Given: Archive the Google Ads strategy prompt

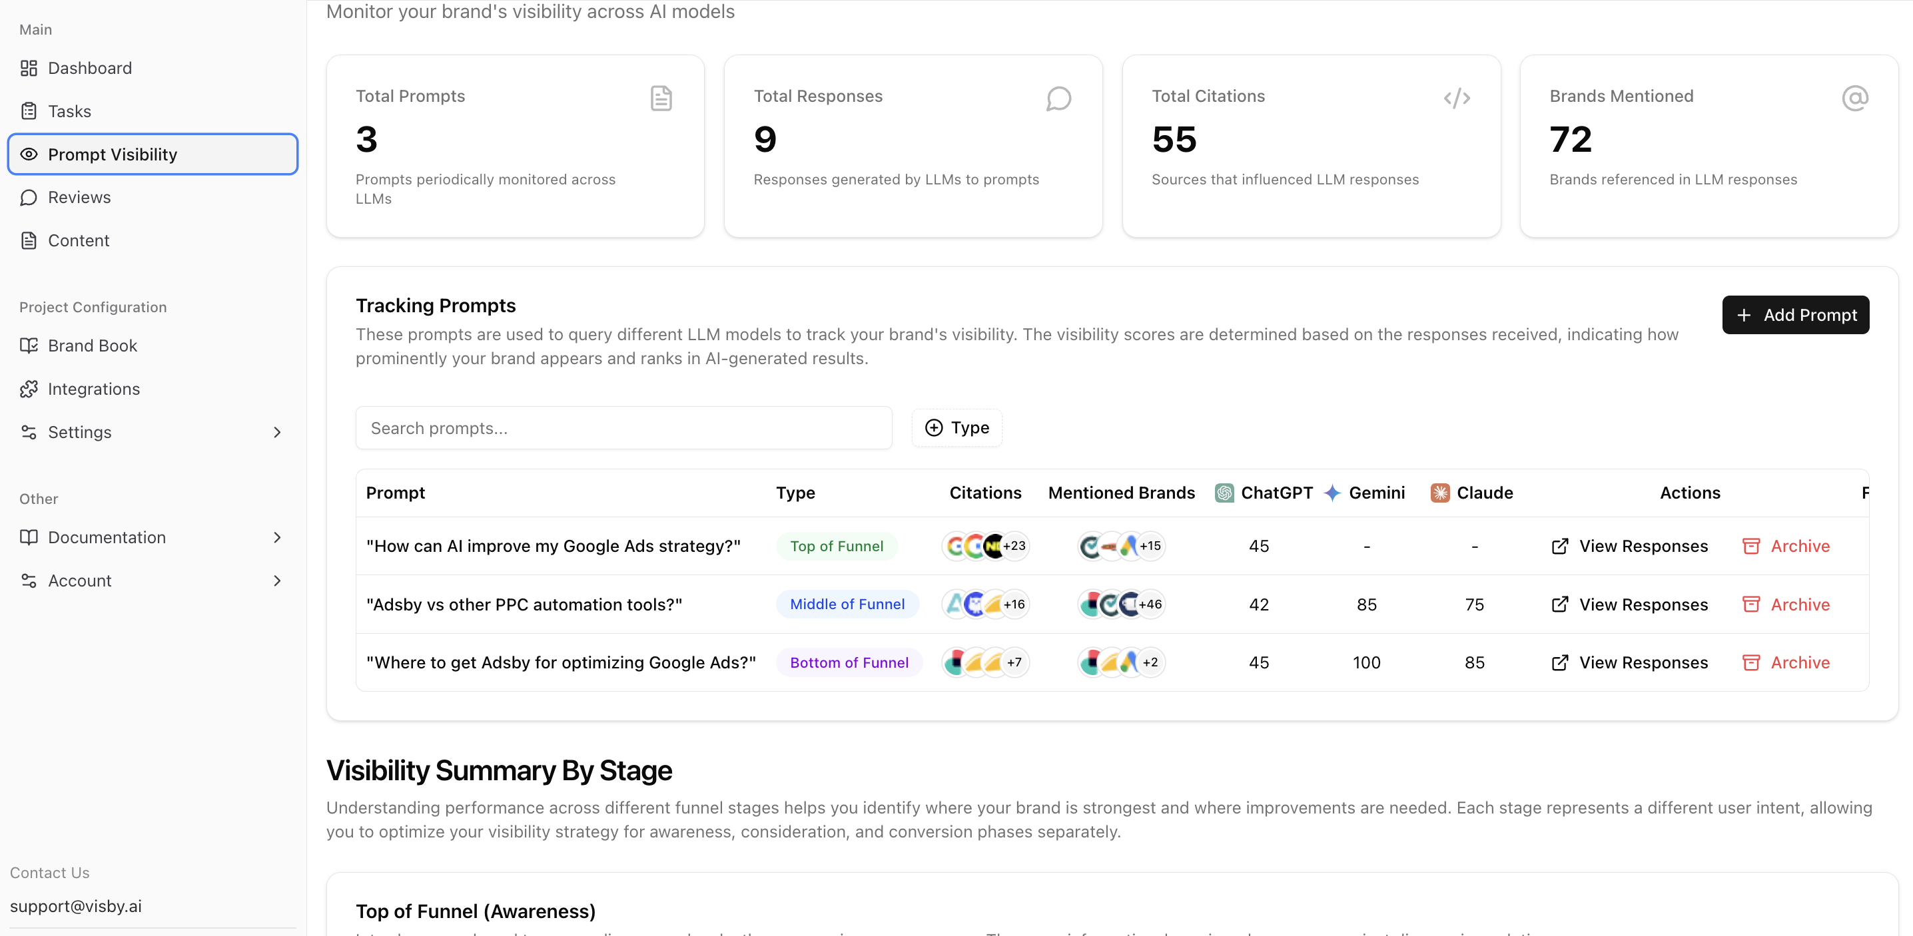Looking at the screenshot, I should (1785, 547).
